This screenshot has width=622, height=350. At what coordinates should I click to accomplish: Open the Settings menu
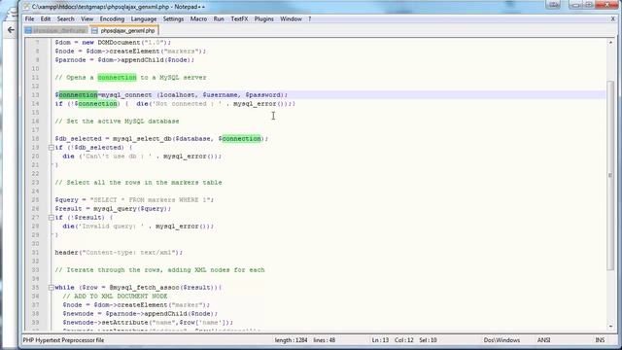(173, 18)
